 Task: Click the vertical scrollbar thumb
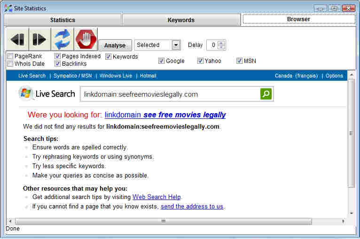pyautogui.click(x=351, y=133)
